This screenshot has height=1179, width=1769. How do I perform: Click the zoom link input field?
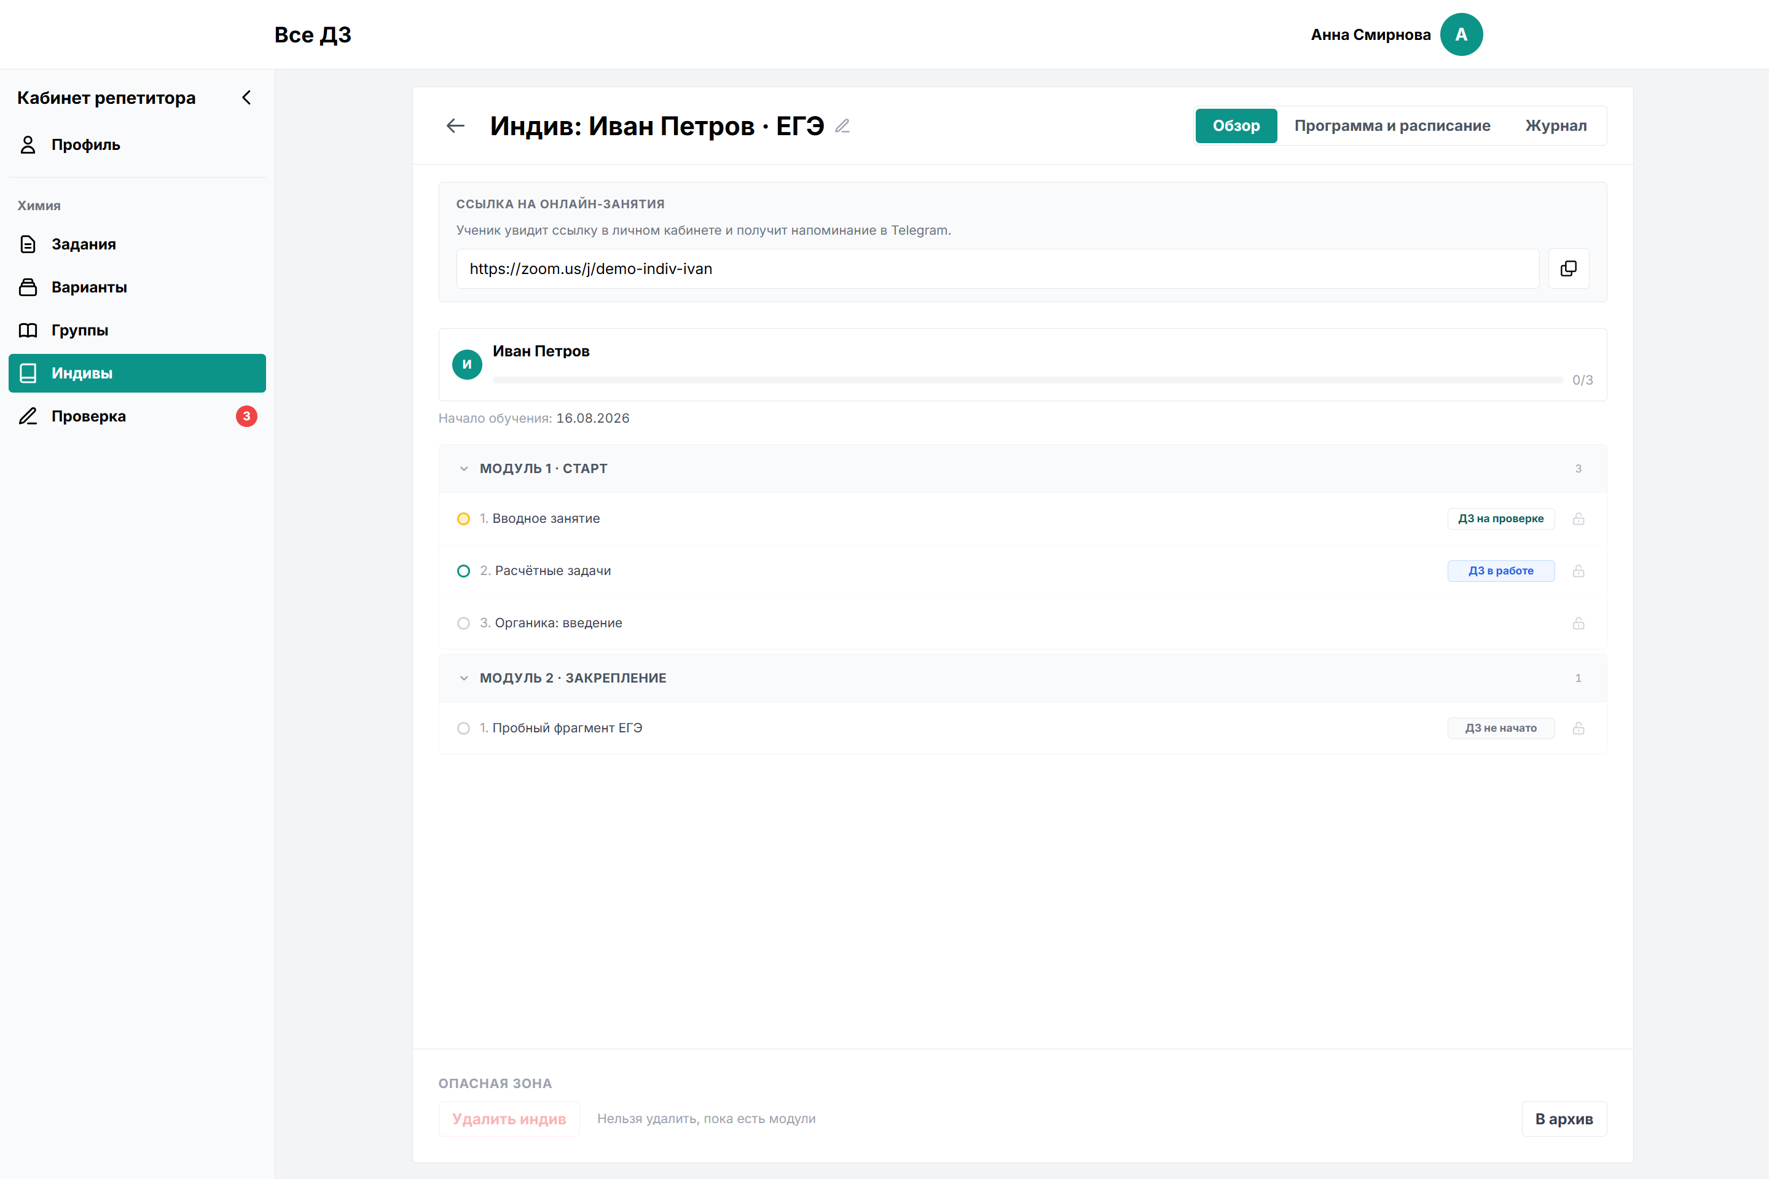tap(998, 268)
